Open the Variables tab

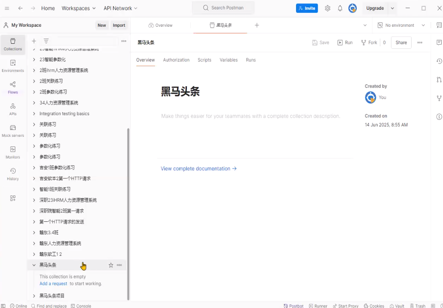click(229, 60)
